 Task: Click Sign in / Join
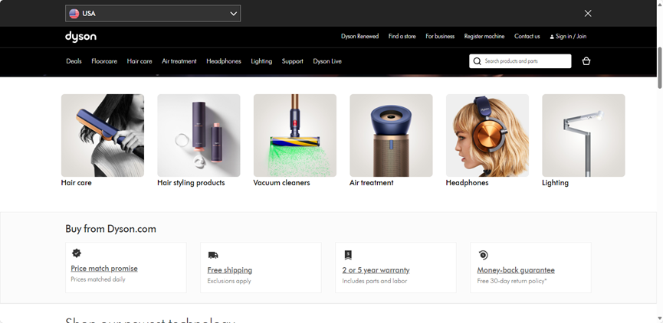point(568,36)
